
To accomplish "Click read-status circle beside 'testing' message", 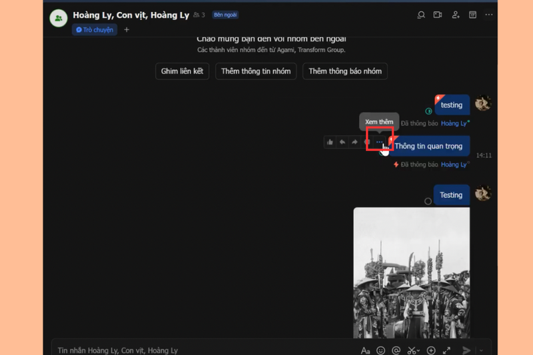I will click(x=428, y=111).
